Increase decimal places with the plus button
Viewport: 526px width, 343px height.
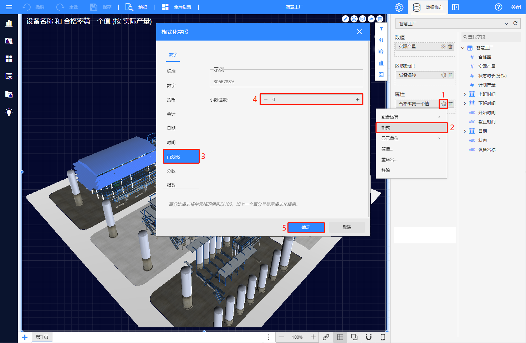[357, 100]
